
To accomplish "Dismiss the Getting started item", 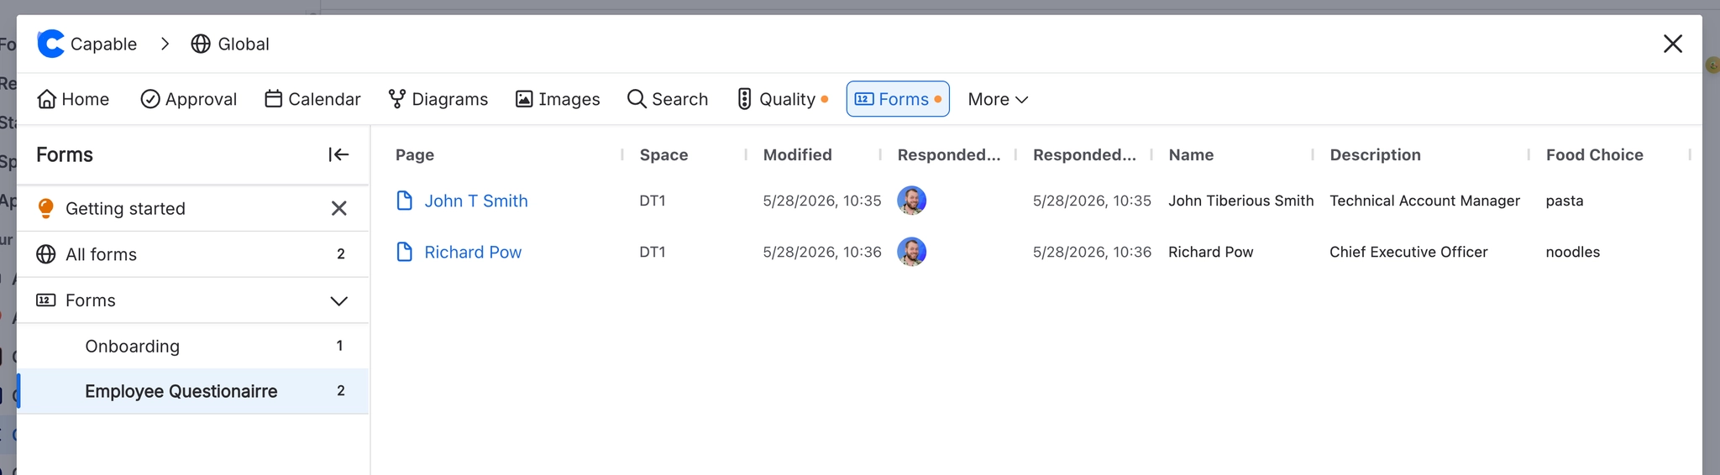I will point(339,208).
